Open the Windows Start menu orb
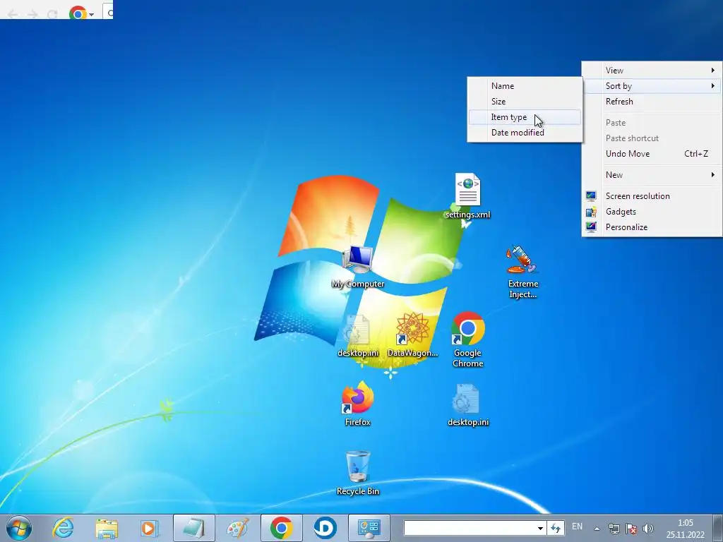The height and width of the screenshot is (542, 723). coord(19,528)
